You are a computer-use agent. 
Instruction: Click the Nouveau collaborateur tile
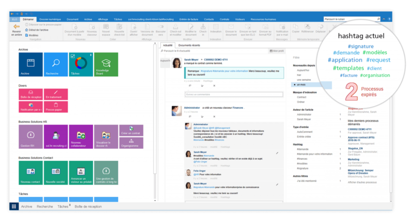pos(81,137)
